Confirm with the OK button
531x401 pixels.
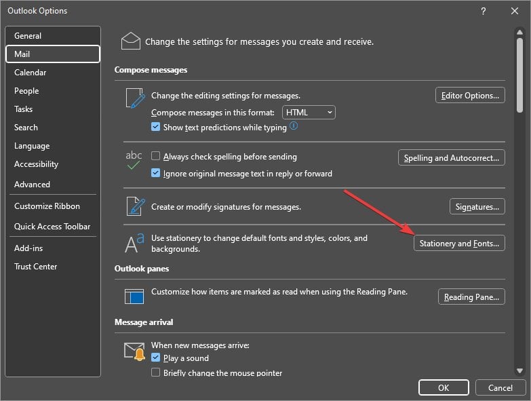coord(444,387)
